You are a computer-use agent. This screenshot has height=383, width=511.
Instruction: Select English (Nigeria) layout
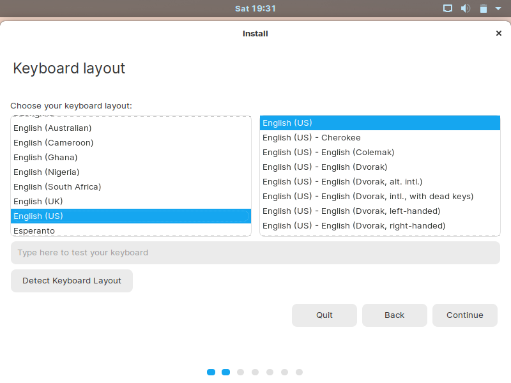(131, 172)
